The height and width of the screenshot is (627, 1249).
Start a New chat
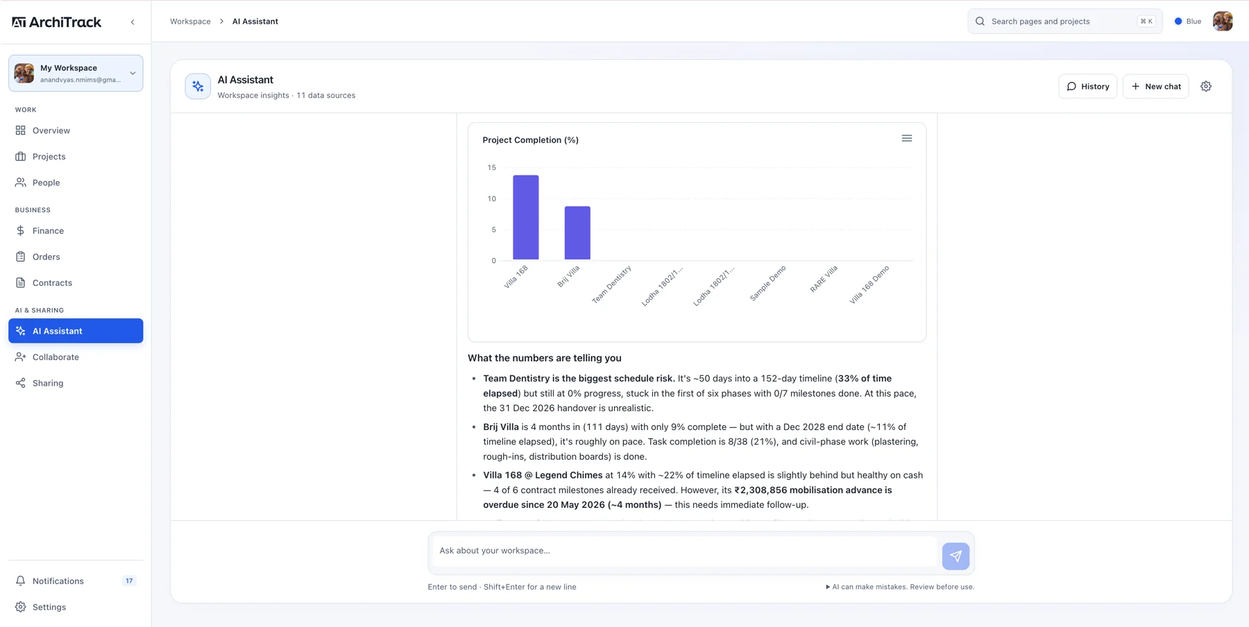tap(1156, 87)
